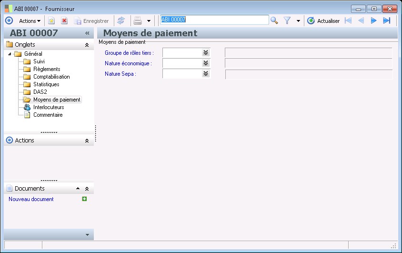Image resolution: width=402 pixels, height=253 pixels.
Task: Open Nature Sepa dropdown
Action: tap(206, 73)
